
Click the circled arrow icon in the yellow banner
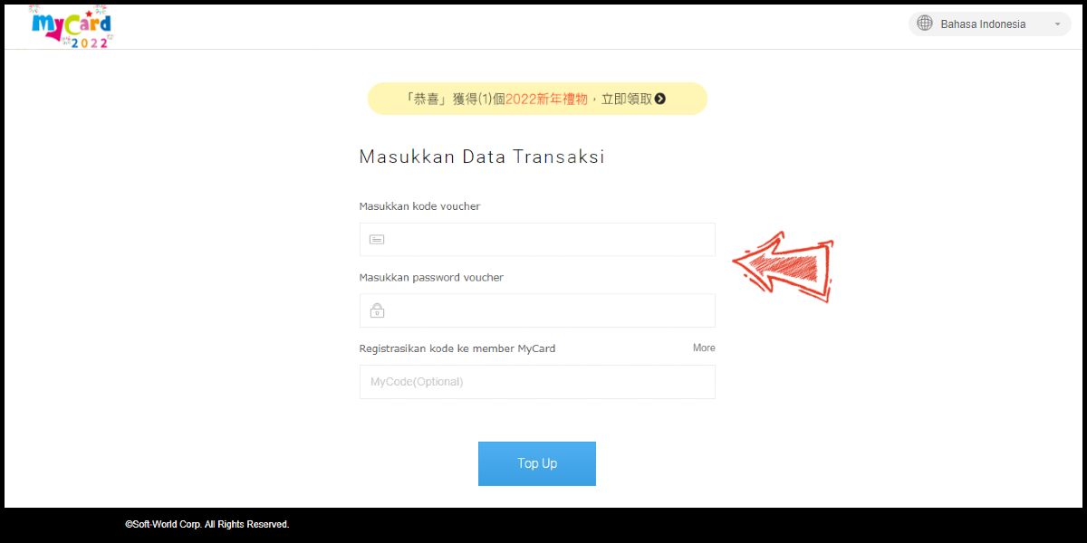660,99
